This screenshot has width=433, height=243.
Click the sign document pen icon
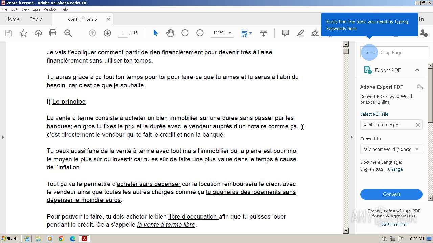click(315, 33)
